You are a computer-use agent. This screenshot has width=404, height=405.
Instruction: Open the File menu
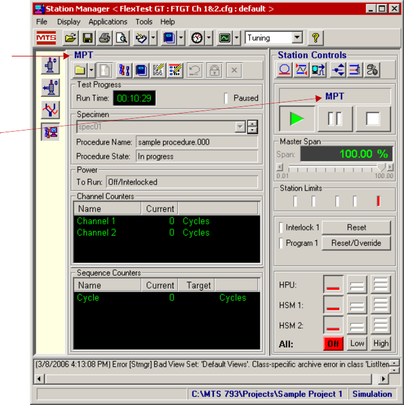point(42,22)
